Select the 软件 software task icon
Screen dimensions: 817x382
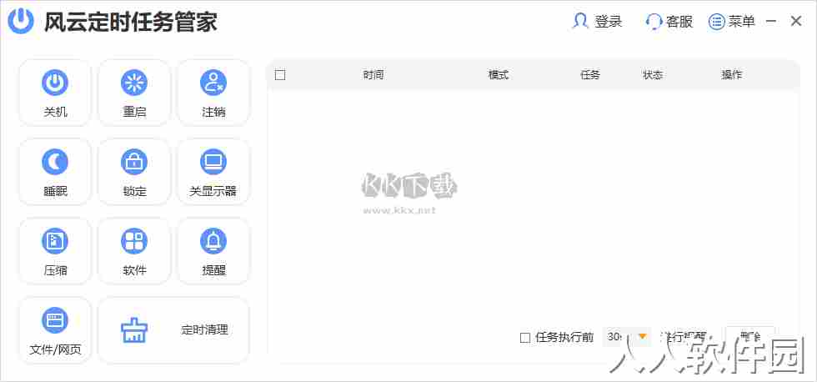coord(134,241)
